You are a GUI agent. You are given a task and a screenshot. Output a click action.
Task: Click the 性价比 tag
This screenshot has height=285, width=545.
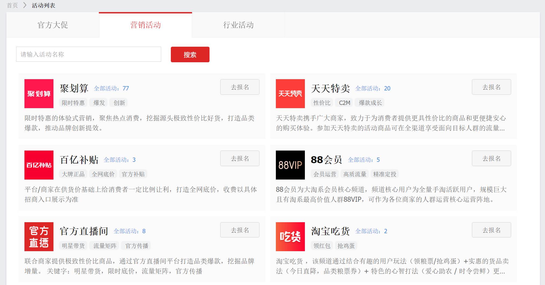pyautogui.click(x=322, y=103)
